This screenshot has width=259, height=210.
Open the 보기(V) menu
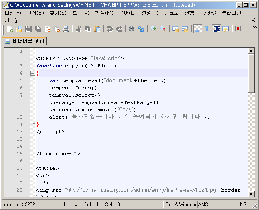[x=81, y=13]
